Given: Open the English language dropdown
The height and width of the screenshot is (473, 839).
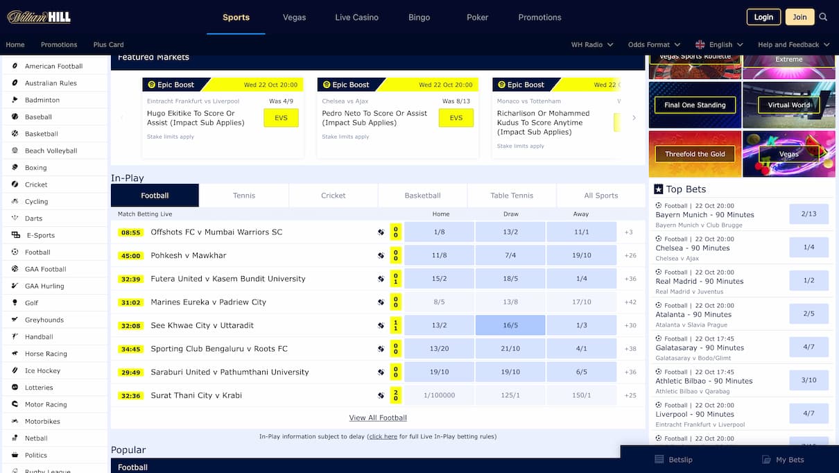Looking at the screenshot, I should pos(719,44).
